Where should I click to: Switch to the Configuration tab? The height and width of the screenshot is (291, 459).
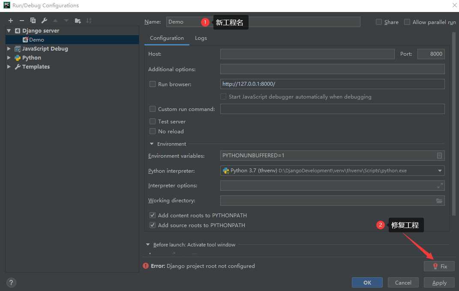(x=167, y=38)
